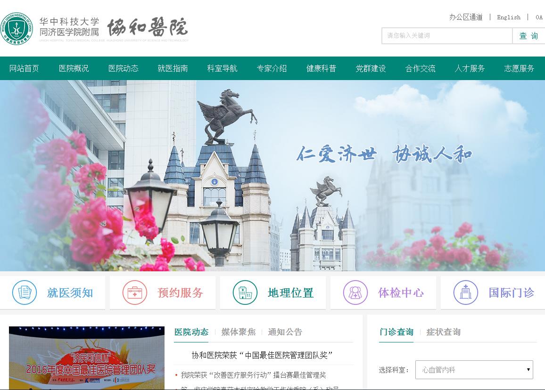Select the 医院动态 news tab
The image size is (545, 390).
click(x=191, y=332)
